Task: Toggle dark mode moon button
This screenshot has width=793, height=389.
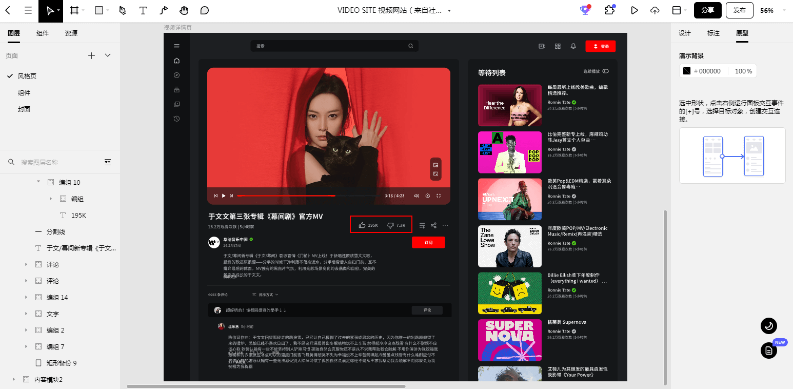Action: click(768, 325)
